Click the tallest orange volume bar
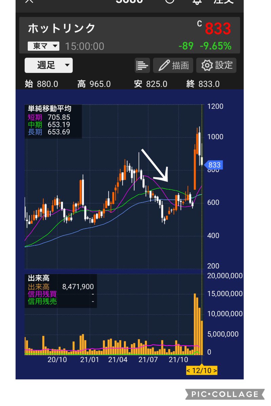 (195, 324)
